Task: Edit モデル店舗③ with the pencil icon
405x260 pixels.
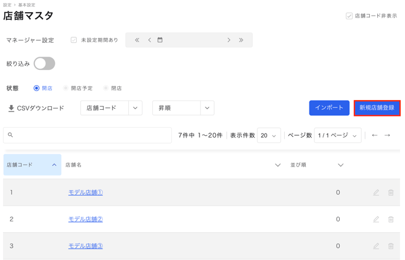Action: (x=376, y=246)
